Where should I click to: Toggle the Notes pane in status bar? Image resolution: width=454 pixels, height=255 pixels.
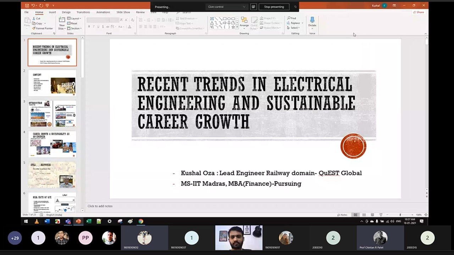(342, 215)
